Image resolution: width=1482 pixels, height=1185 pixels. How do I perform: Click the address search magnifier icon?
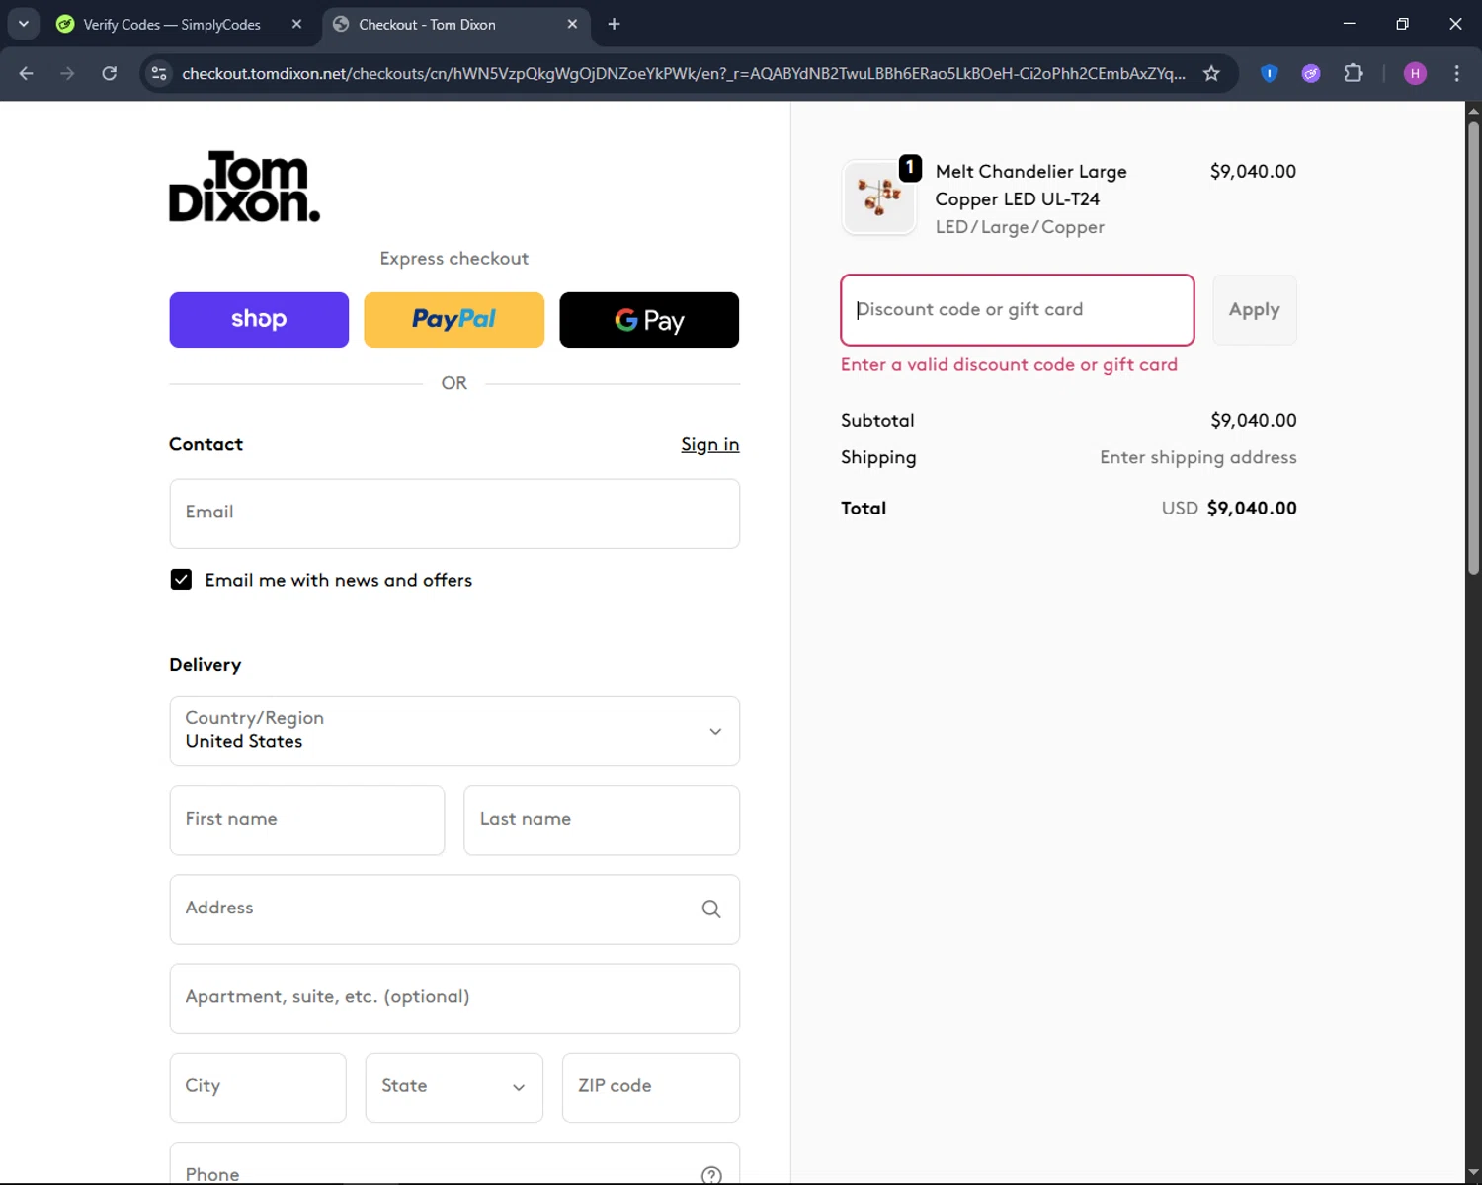711,908
